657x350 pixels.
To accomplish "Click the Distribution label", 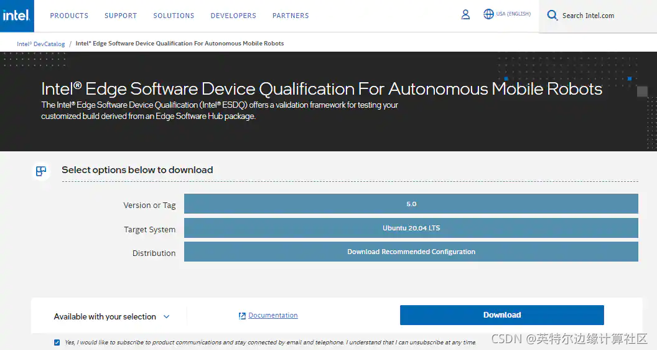I will coord(154,253).
